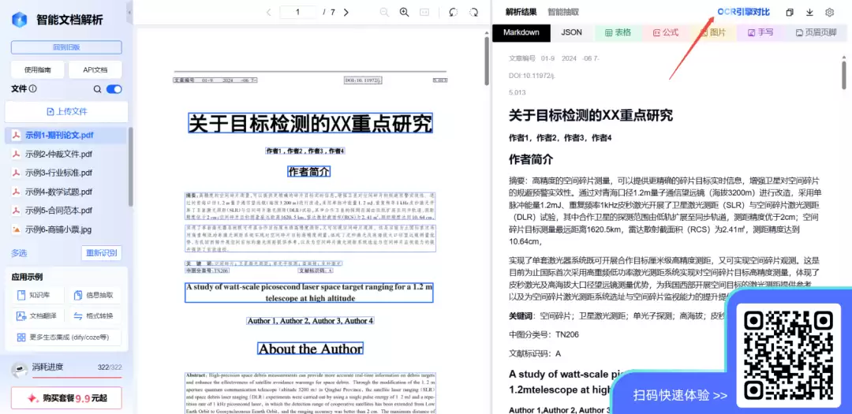
Task: Select the 作者简介 heading block in preview
Action: 308,172
